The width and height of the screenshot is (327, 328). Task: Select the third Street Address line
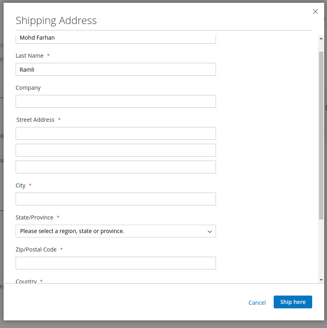tap(115, 167)
